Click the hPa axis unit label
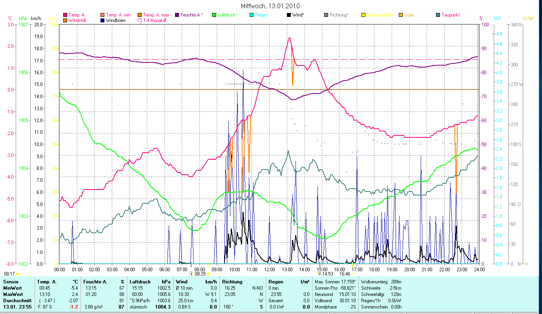Viewport: 542px width, 314px height. [22, 18]
